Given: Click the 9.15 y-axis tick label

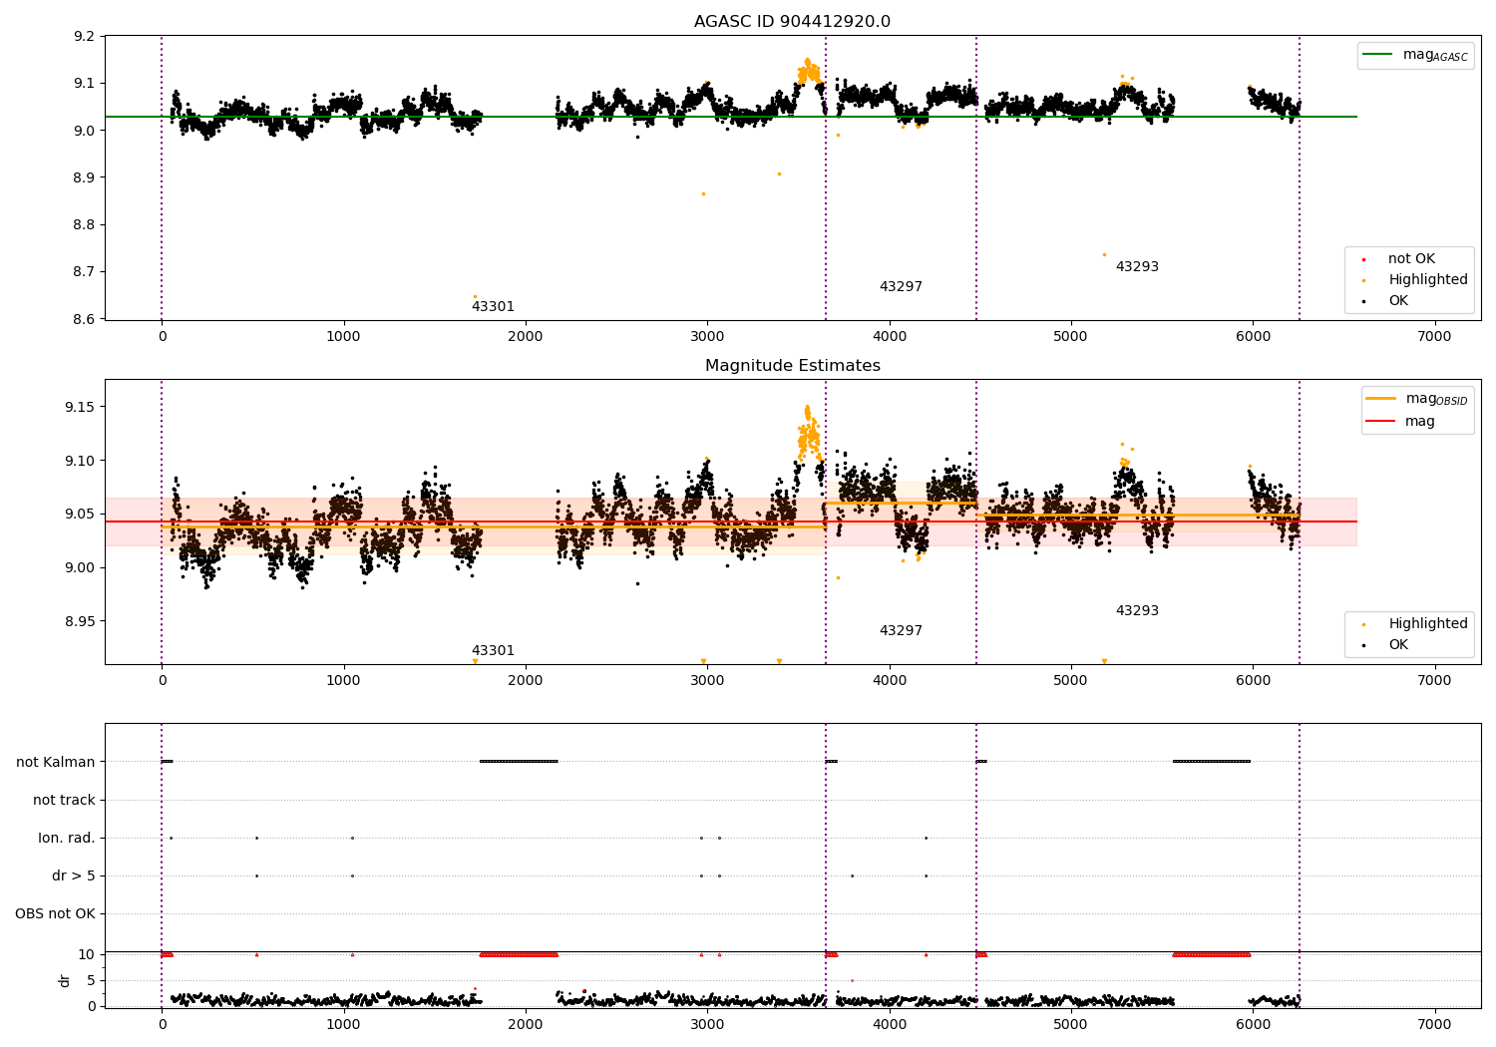Looking at the screenshot, I should tap(81, 407).
